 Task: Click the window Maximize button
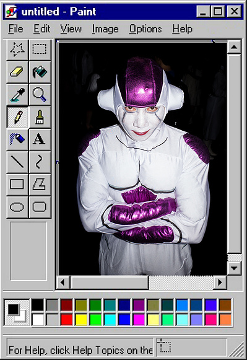pyautogui.click(x=217, y=11)
